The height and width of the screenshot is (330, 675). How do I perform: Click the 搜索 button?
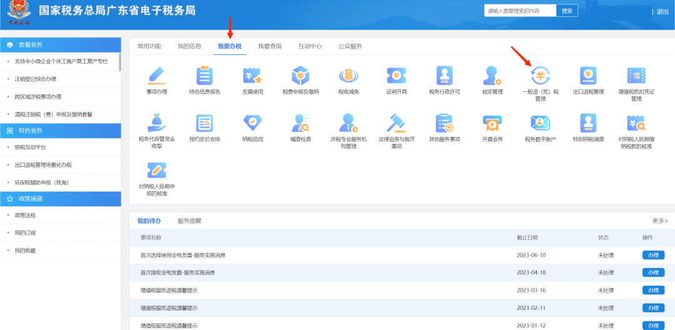pos(567,11)
